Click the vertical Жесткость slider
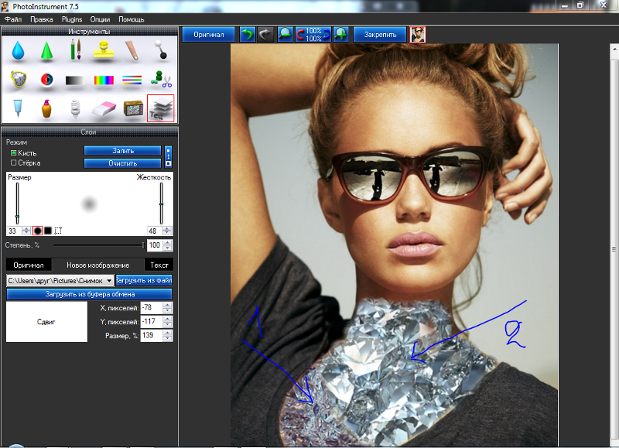Image resolution: width=619 pixels, height=448 pixels. pos(161,203)
